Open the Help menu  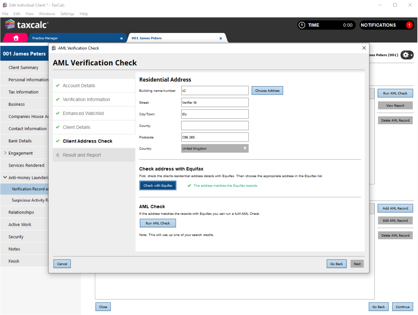tap(84, 14)
